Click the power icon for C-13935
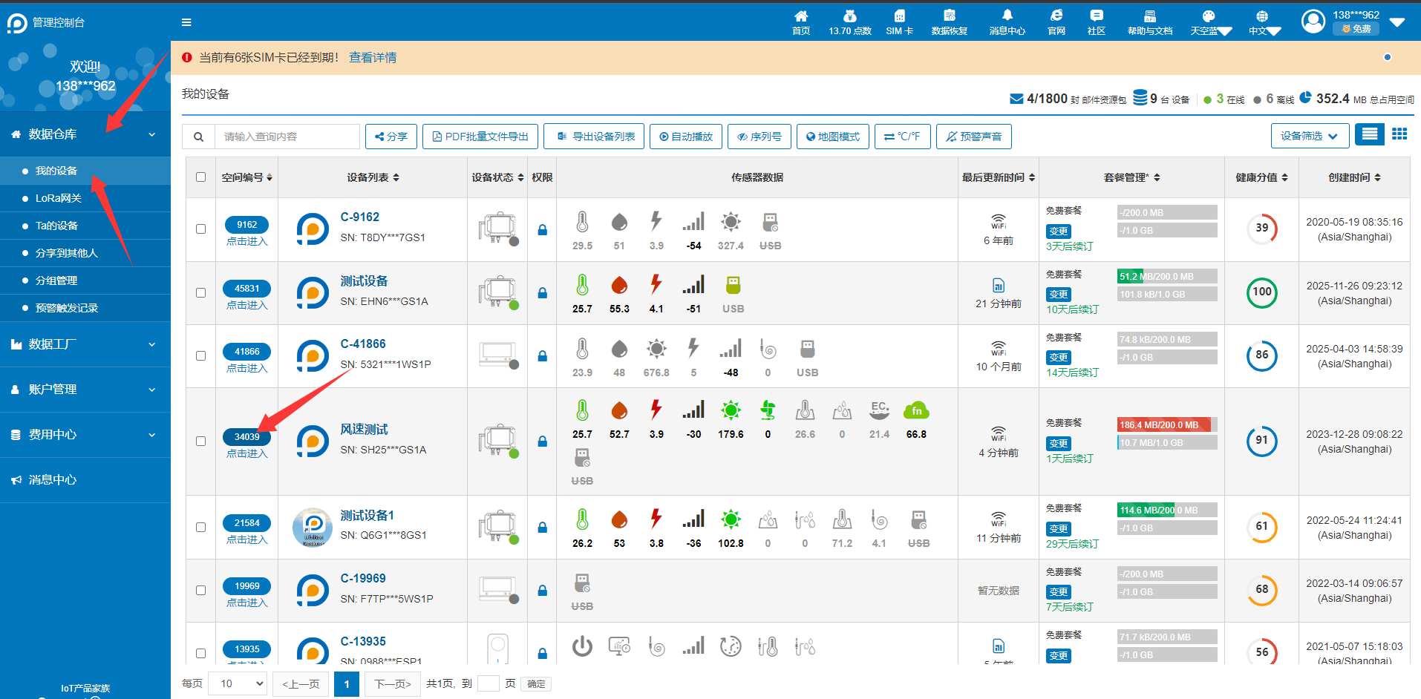 pyautogui.click(x=582, y=646)
